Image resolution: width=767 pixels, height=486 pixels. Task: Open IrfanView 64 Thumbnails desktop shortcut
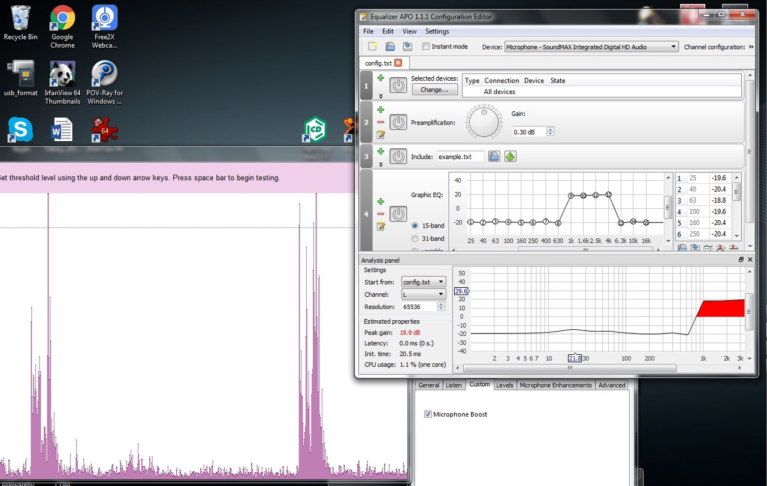pos(62,83)
